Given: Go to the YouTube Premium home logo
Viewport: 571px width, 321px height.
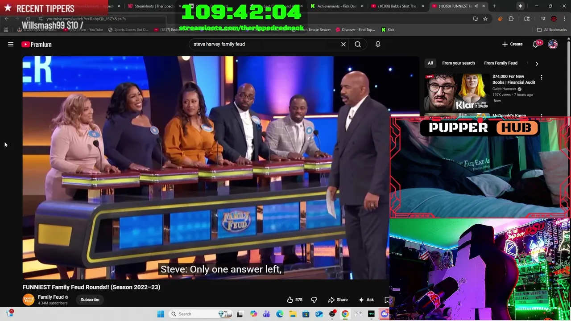Looking at the screenshot, I should [x=37, y=44].
